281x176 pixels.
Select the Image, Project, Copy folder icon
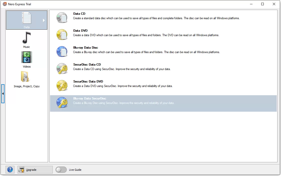[x=25, y=77]
